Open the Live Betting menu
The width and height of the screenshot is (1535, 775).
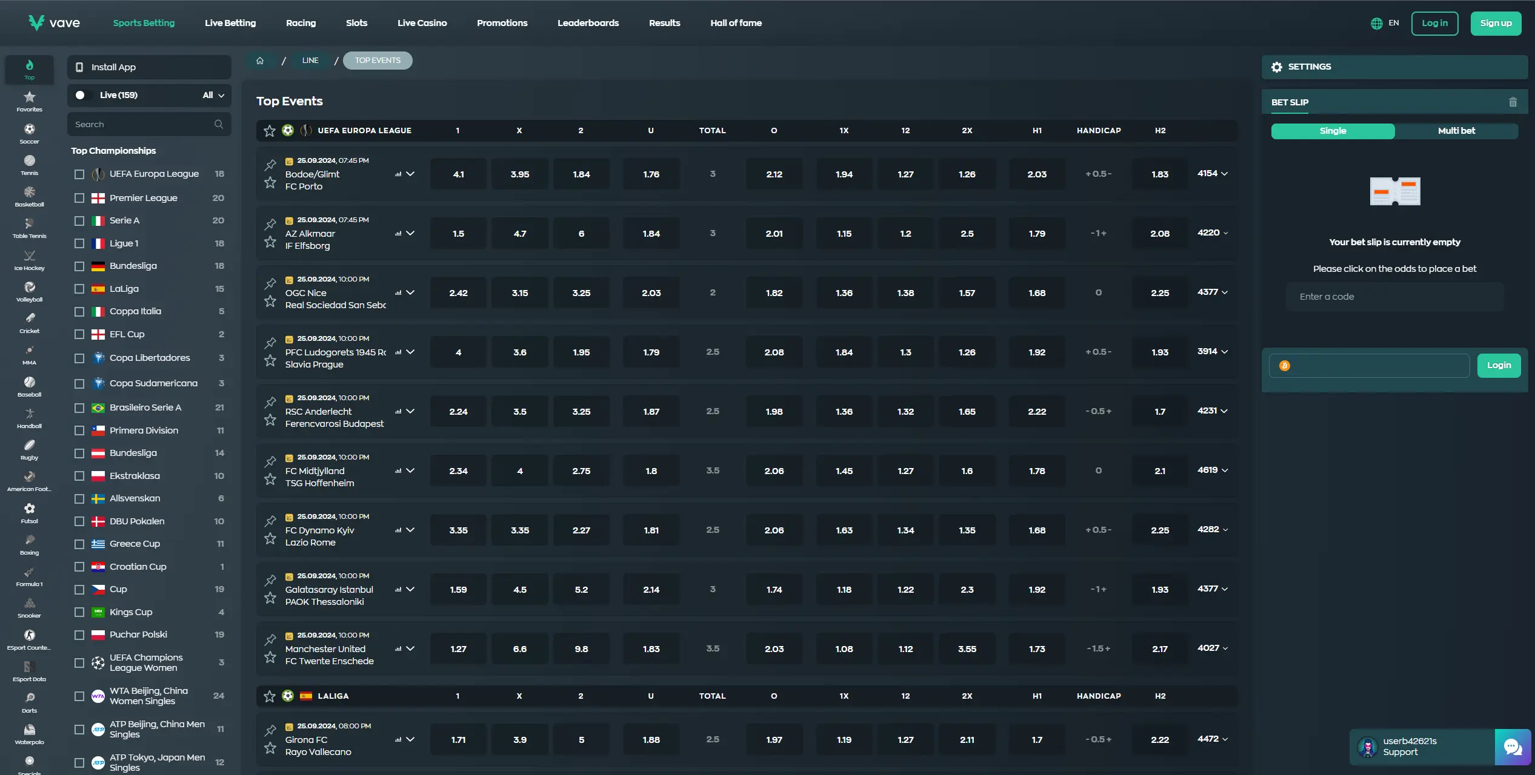(x=230, y=23)
